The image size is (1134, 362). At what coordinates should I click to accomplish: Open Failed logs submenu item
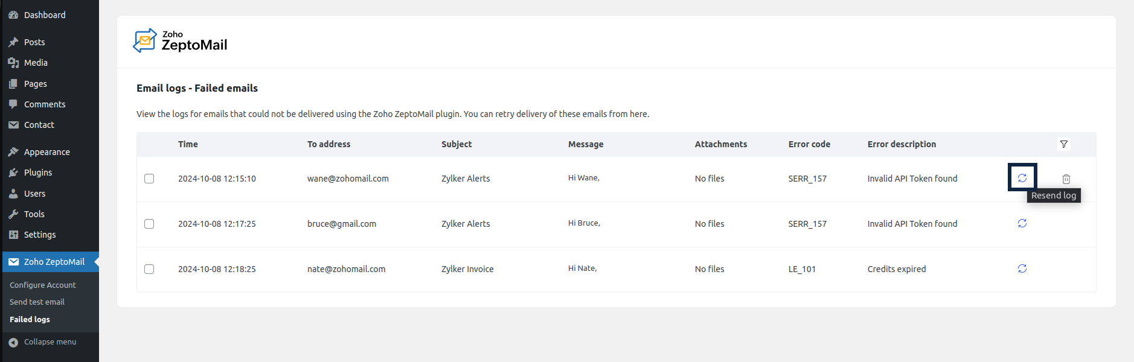pyautogui.click(x=30, y=319)
